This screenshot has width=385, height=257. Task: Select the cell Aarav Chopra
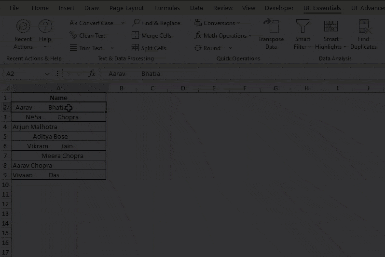(x=58, y=165)
